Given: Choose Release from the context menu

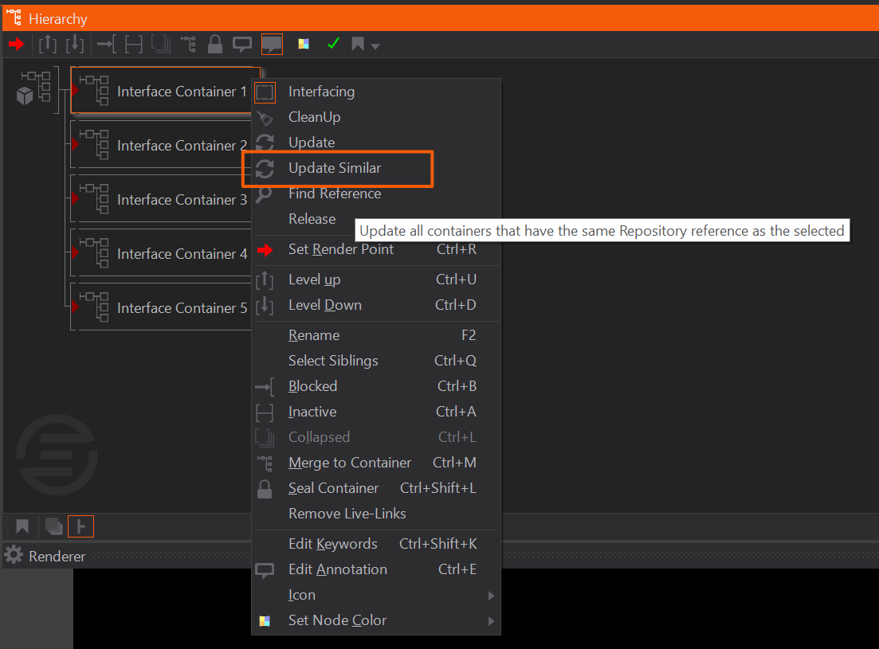Looking at the screenshot, I should pyautogui.click(x=375, y=219).
